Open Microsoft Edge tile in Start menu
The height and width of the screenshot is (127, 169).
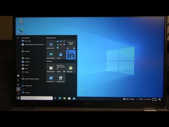click(x=51, y=55)
